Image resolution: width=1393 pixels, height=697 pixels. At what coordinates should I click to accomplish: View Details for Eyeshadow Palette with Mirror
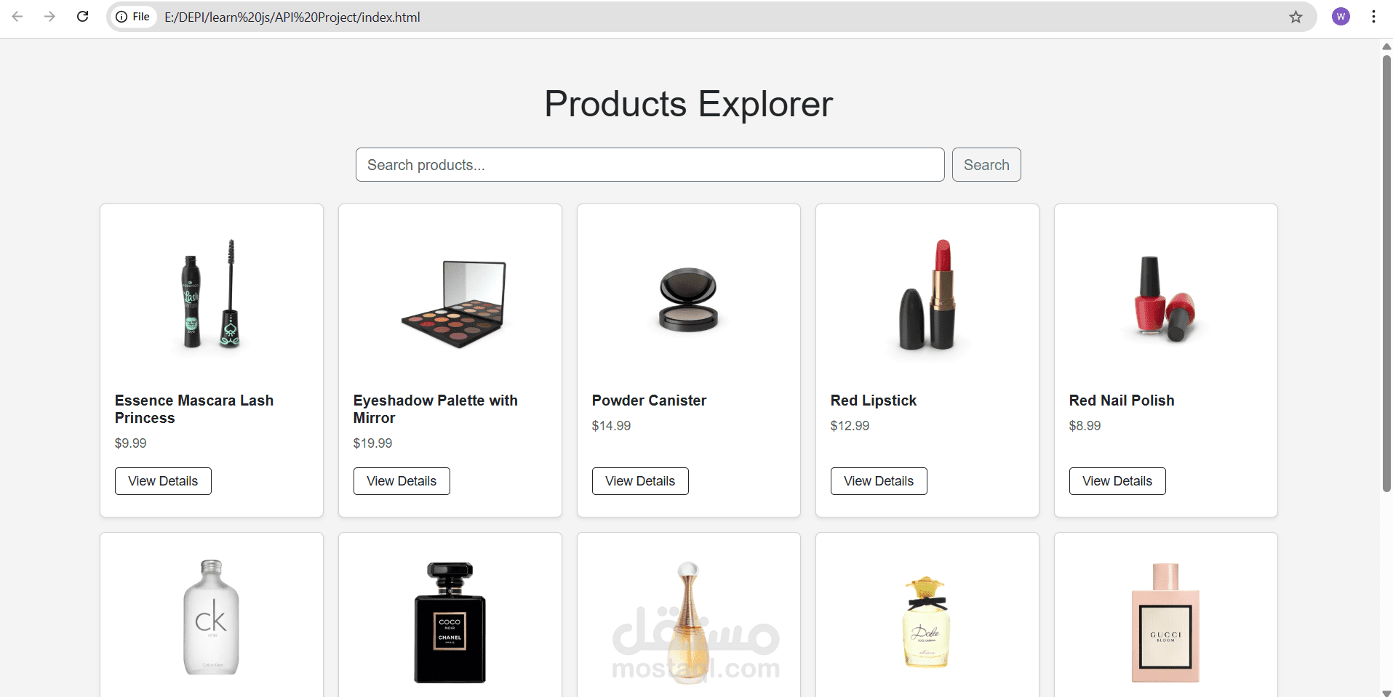[402, 481]
